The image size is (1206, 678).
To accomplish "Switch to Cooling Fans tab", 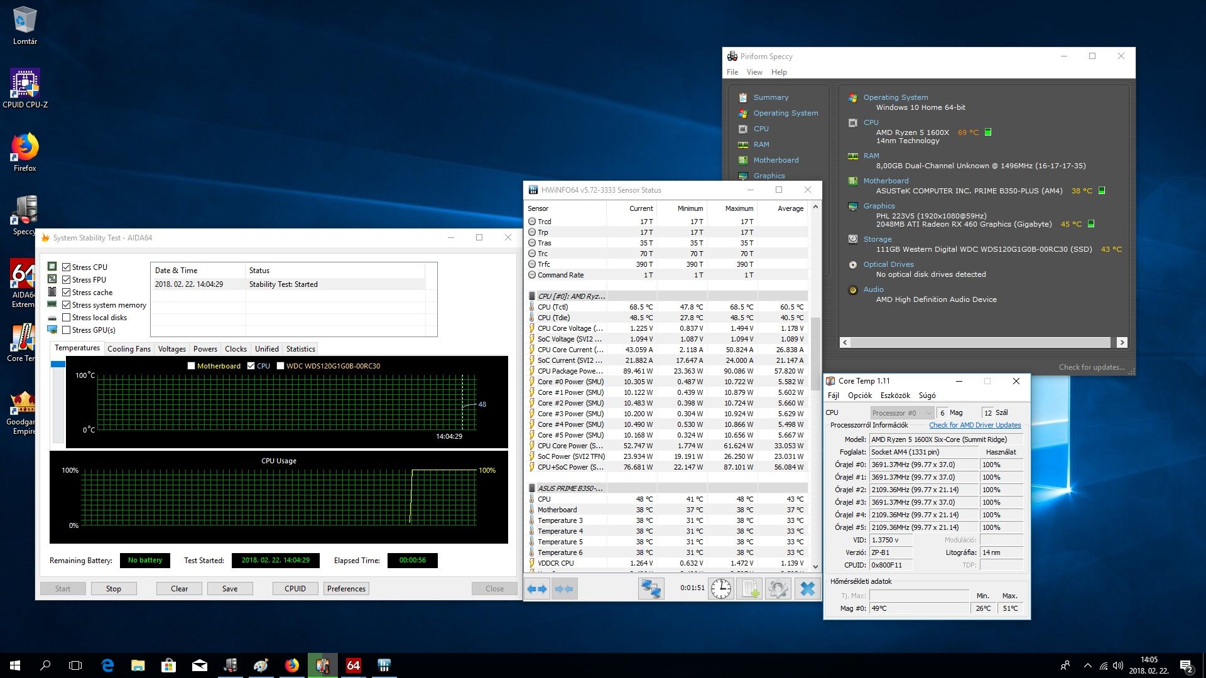I will click(129, 349).
